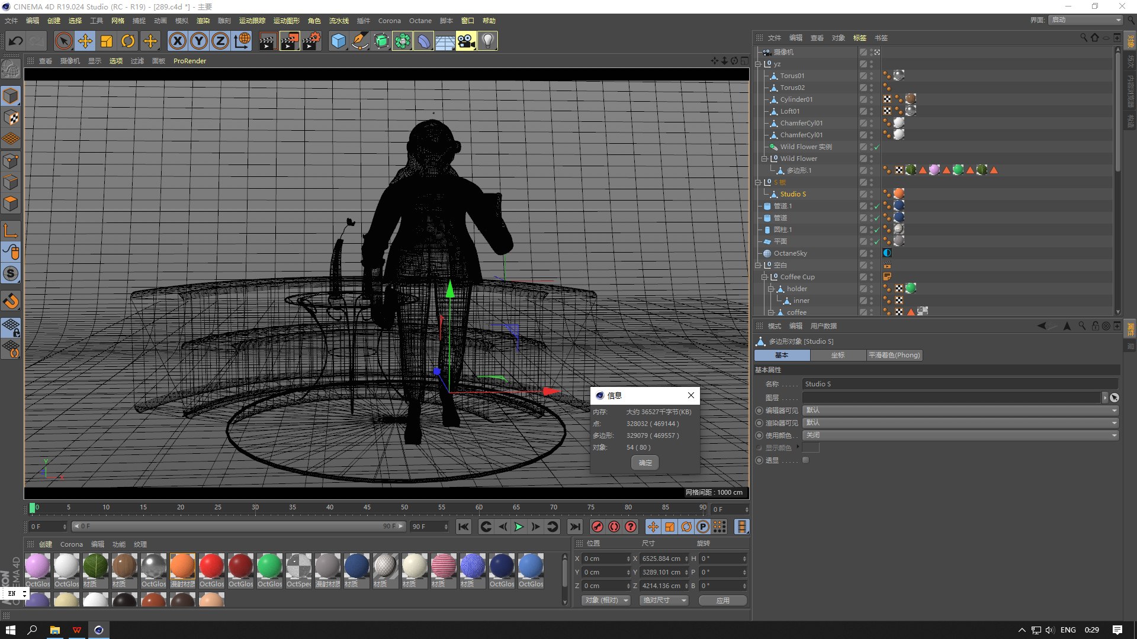The width and height of the screenshot is (1137, 639).
Task: Toggle visibility dots for Studio S
Action: click(x=872, y=194)
